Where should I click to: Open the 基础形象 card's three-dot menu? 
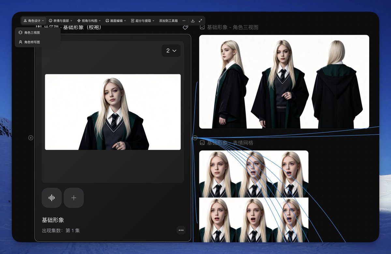click(x=181, y=230)
